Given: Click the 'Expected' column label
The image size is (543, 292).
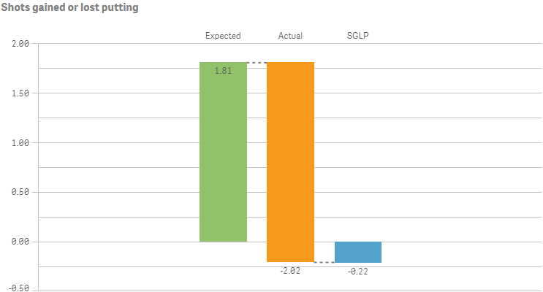Looking at the screenshot, I should pyautogui.click(x=223, y=36).
